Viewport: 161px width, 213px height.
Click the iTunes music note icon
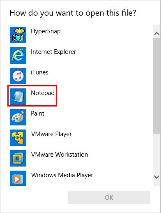(18, 76)
